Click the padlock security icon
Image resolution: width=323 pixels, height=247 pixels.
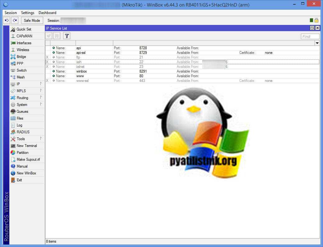pos(316,20)
